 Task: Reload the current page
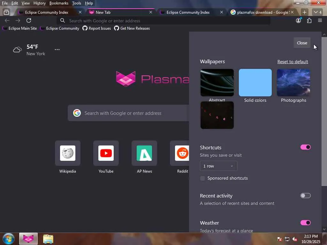click(x=29, y=20)
